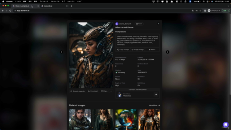This screenshot has height=130, width=231.
Task: Click the page vertical scrollbar
Action: pyautogui.click(x=230, y=55)
